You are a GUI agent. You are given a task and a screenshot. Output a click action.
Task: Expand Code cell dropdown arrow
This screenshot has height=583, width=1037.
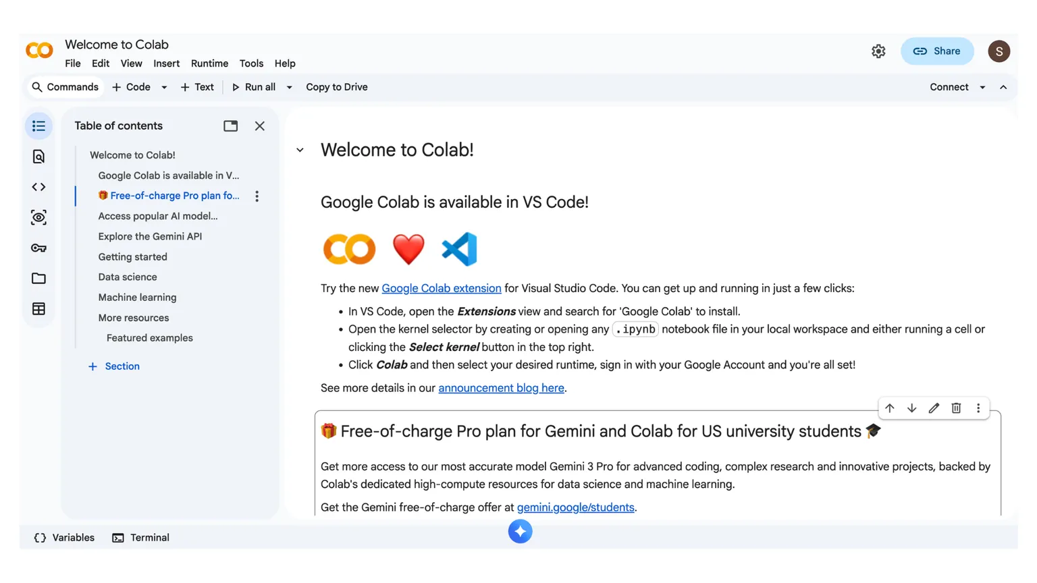tap(164, 87)
